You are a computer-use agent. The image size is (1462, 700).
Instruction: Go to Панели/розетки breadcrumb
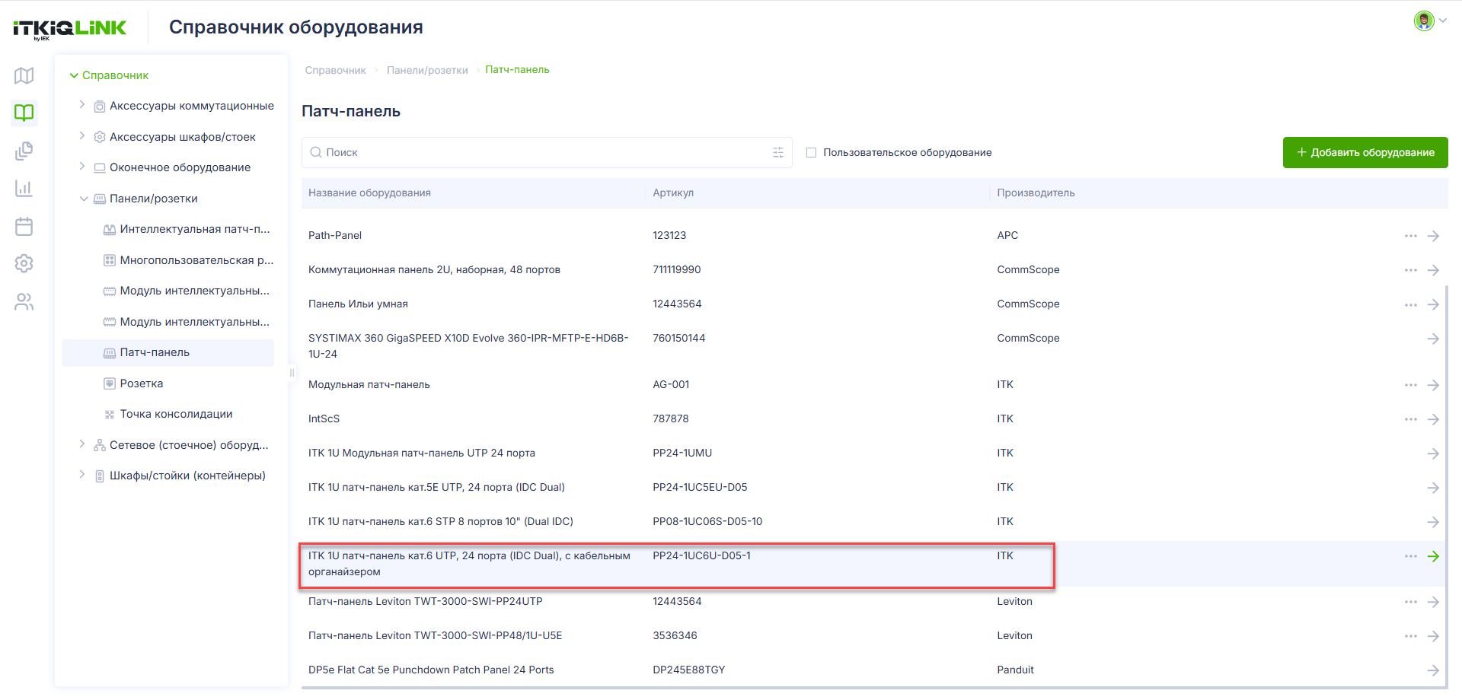point(427,70)
